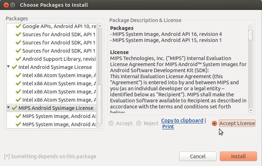Click the window maximize button in title bar
Image resolution: width=262 pixels, height=166 pixels.
coord(13,5)
